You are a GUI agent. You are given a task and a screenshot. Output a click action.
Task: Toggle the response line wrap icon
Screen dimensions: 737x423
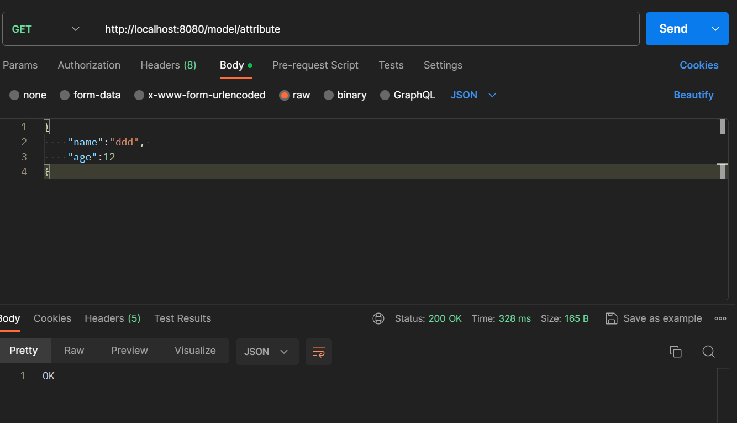pyautogui.click(x=319, y=352)
